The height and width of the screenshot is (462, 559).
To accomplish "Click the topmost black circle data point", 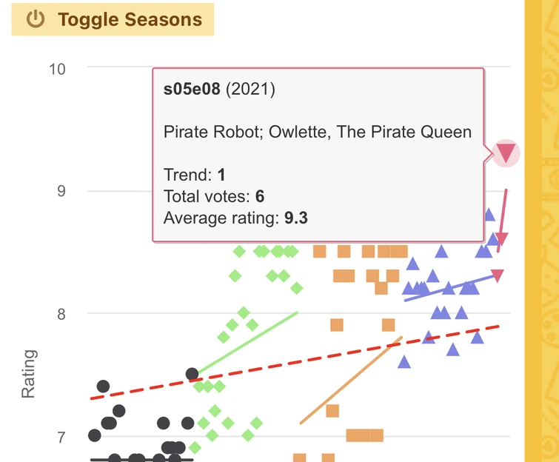I will tap(103, 386).
